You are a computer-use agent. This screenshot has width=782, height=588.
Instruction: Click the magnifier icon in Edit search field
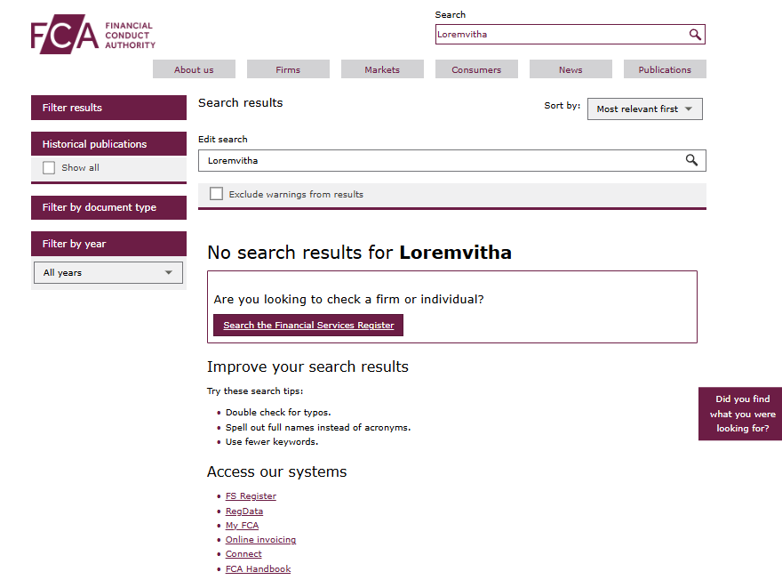pyautogui.click(x=691, y=160)
